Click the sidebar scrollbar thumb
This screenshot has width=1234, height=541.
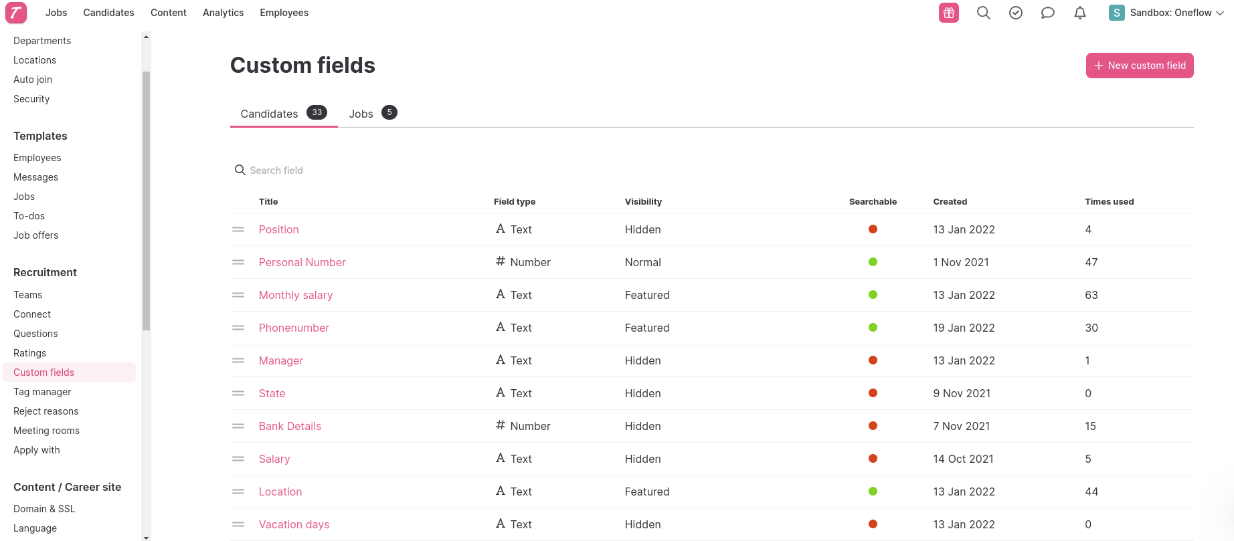146,201
